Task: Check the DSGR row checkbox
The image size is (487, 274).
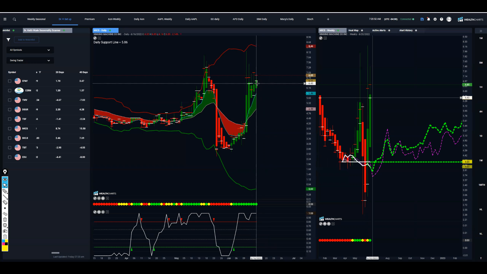Action: (10, 110)
